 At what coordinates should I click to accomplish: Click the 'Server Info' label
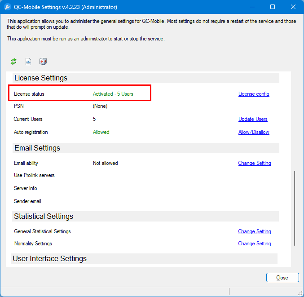(26, 188)
